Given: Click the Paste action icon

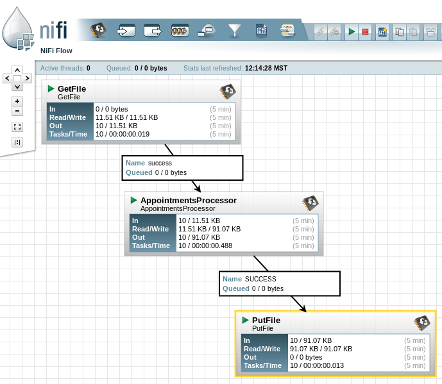Looking at the screenshot, I should [413, 31].
